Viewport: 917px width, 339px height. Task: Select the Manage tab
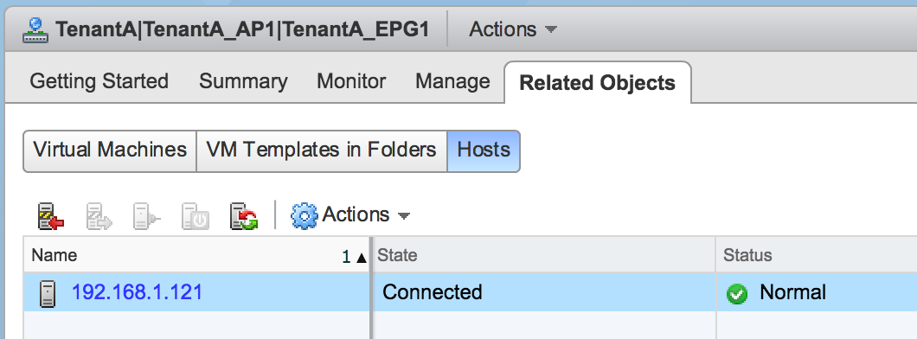pyautogui.click(x=452, y=81)
